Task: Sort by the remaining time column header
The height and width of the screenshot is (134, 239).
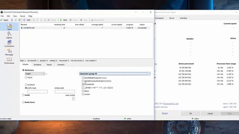Action: pyautogui.click(x=59, y=25)
